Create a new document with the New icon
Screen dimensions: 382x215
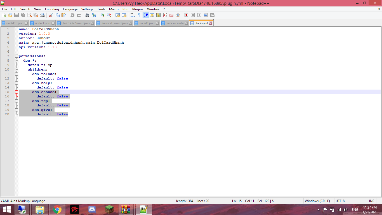click(4, 15)
